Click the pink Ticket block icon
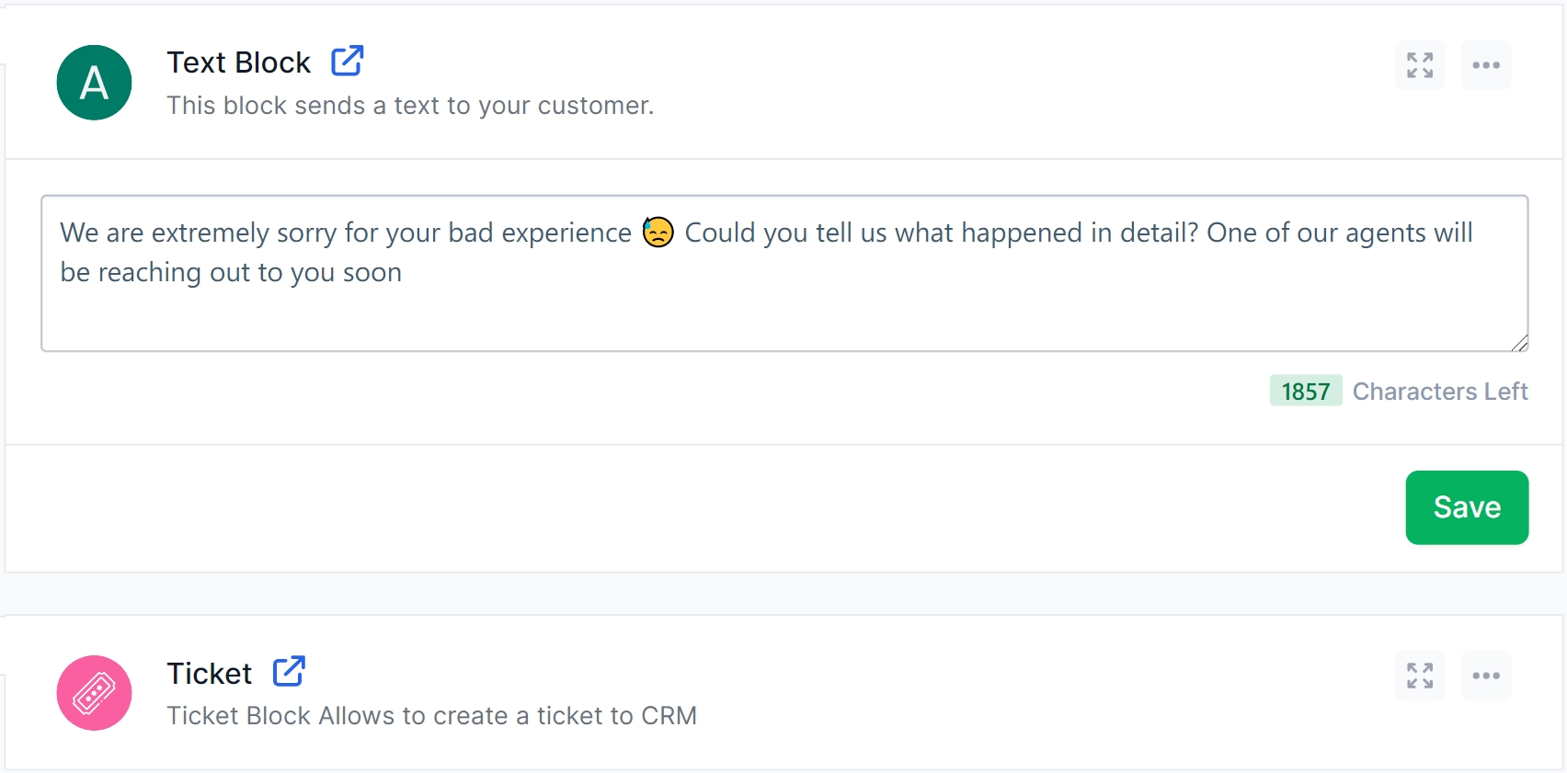Image resolution: width=1567 pixels, height=773 pixels. click(x=94, y=693)
